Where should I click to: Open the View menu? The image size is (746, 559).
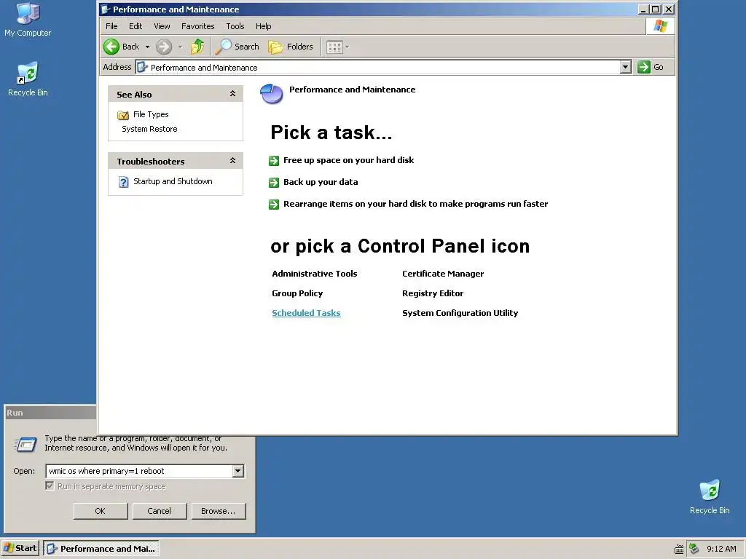(x=162, y=26)
